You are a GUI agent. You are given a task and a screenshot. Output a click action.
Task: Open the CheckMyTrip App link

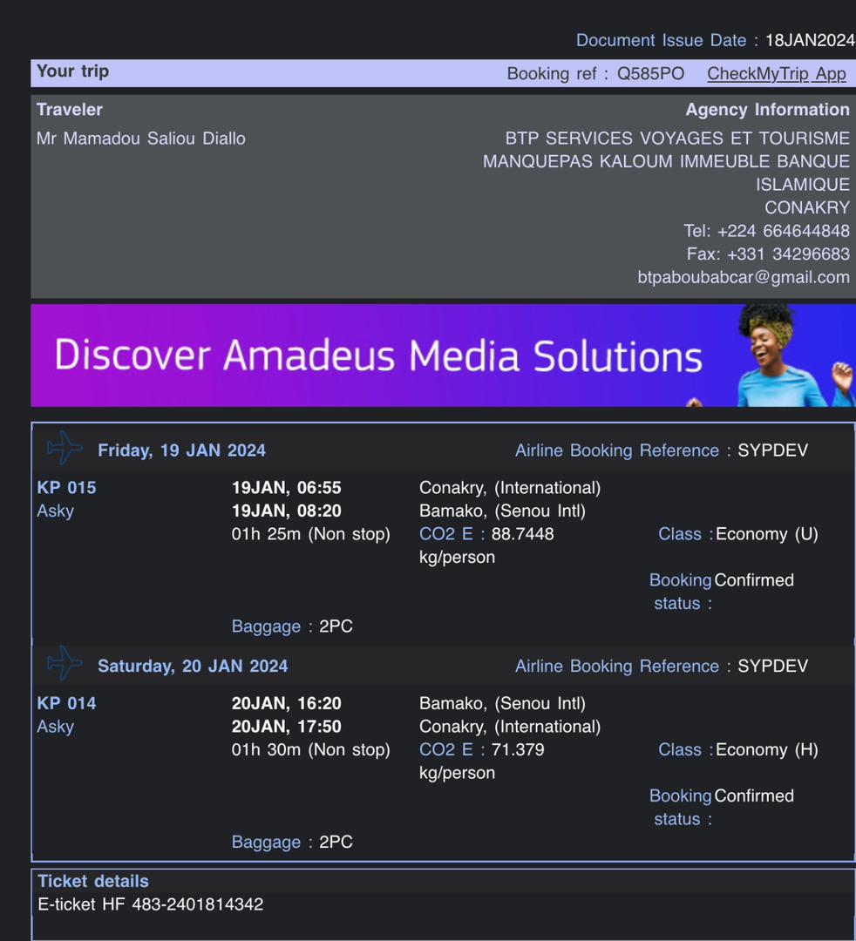tap(777, 73)
